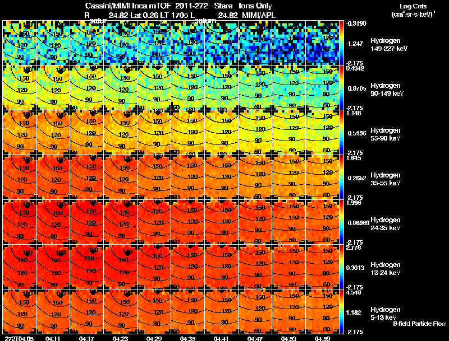The image size is (449, 341).
Task: Click the '04:53' time label
Action: click(289, 338)
